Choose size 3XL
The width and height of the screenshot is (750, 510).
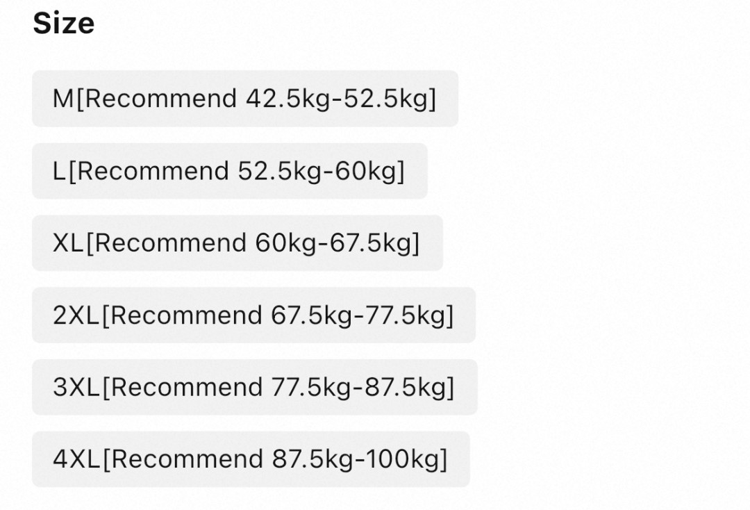pos(254,387)
